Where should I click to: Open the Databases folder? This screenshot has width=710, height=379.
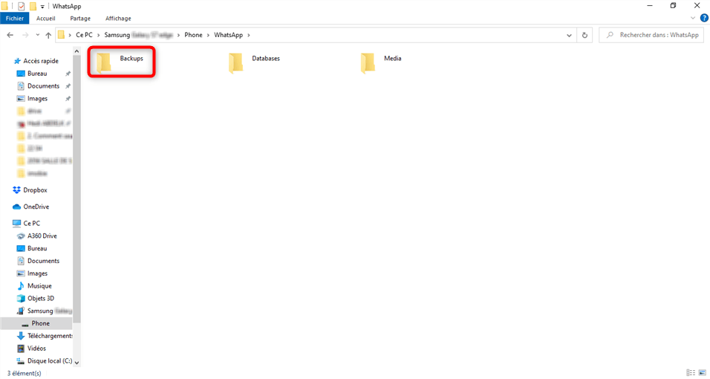(x=254, y=62)
